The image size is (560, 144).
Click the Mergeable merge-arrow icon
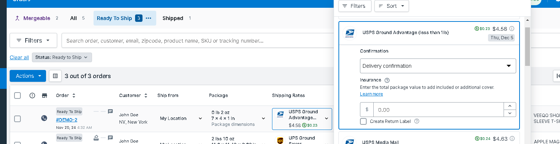click(x=17, y=18)
